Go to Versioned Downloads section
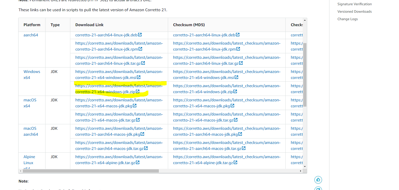The width and height of the screenshot is (399, 190). [x=354, y=11]
